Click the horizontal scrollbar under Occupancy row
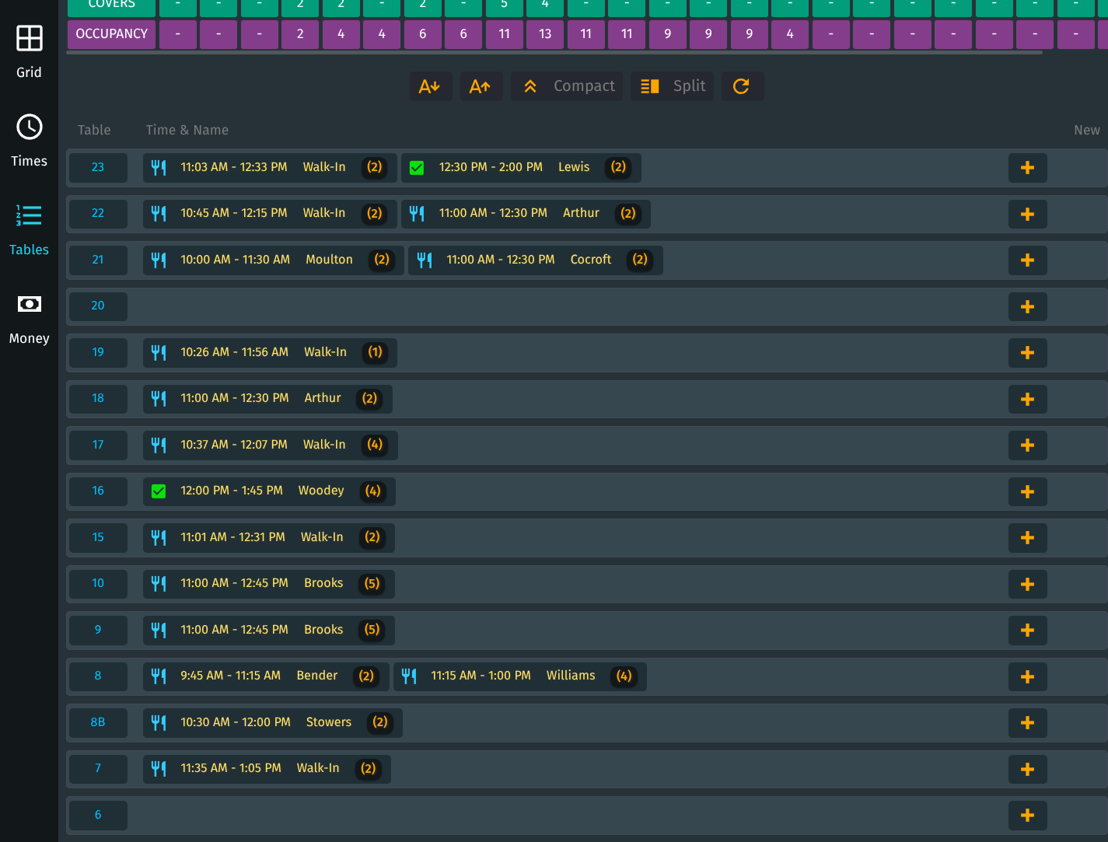Image resolution: width=1108 pixels, height=842 pixels. pos(554,53)
